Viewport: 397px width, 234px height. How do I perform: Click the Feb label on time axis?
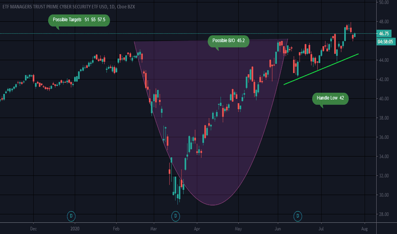(x=116, y=229)
